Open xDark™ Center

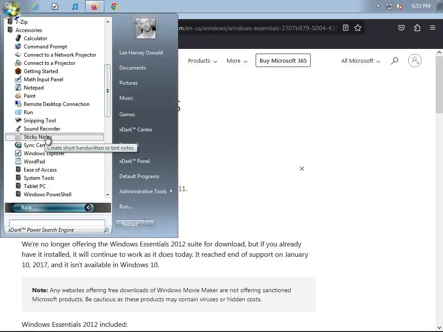coord(135,130)
